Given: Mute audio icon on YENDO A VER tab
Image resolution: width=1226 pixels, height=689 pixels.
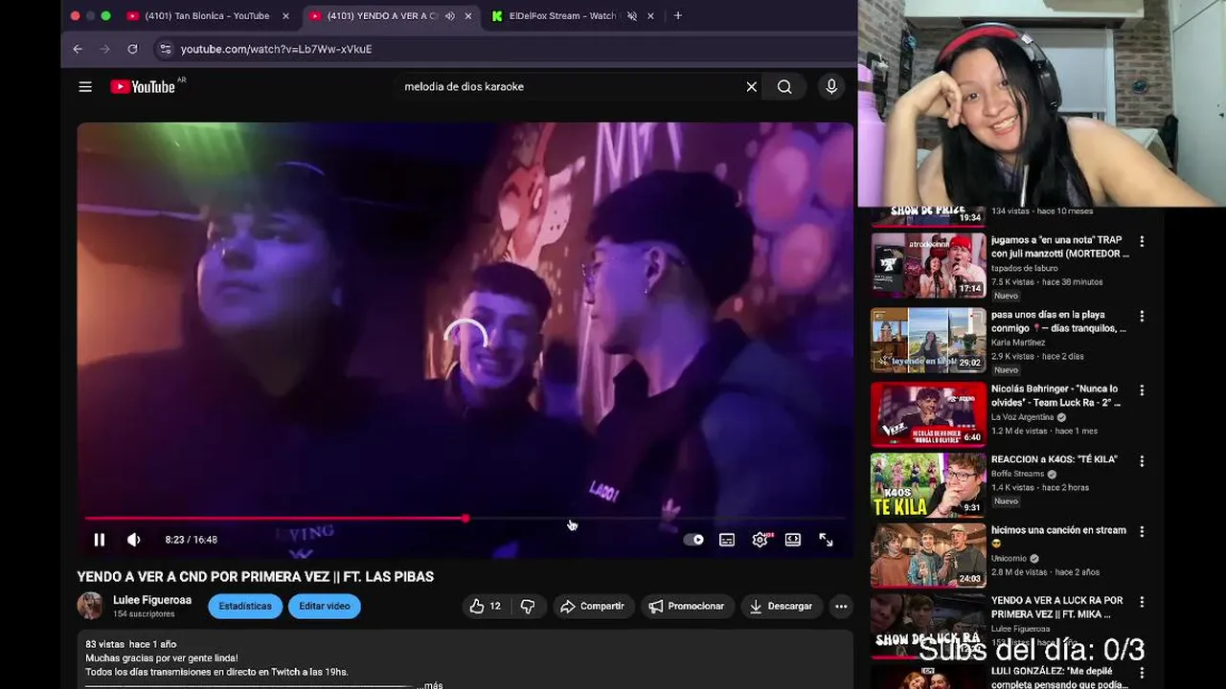Looking at the screenshot, I should coord(450,16).
